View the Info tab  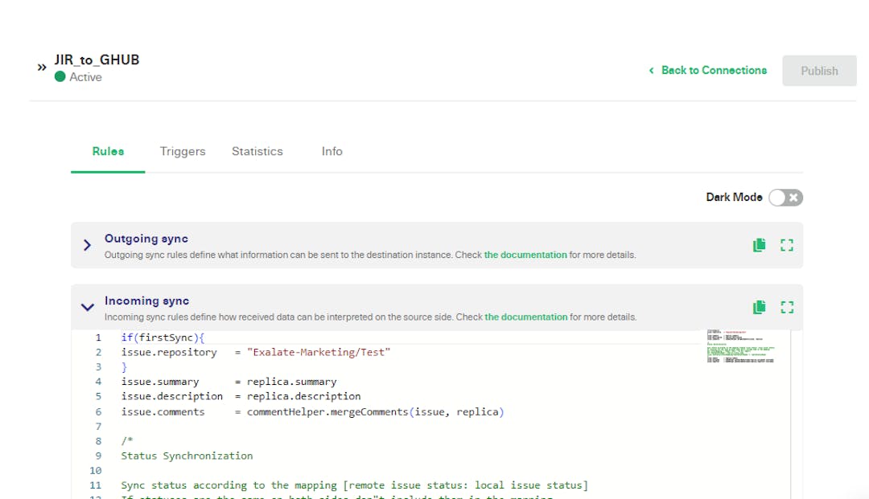[x=331, y=151]
